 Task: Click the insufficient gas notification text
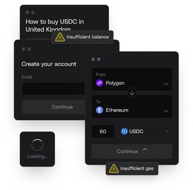pos(137,168)
